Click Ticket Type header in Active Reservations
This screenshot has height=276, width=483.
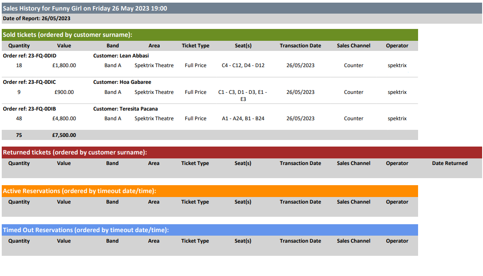(195, 202)
